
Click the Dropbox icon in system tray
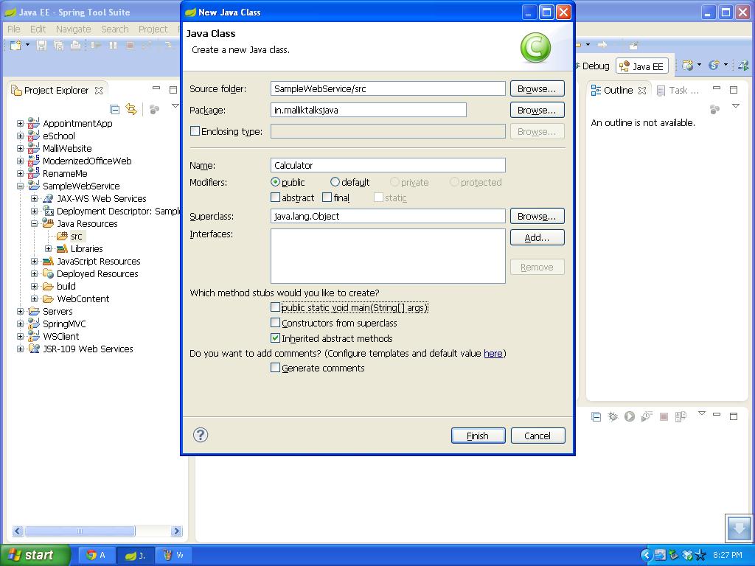(x=687, y=555)
